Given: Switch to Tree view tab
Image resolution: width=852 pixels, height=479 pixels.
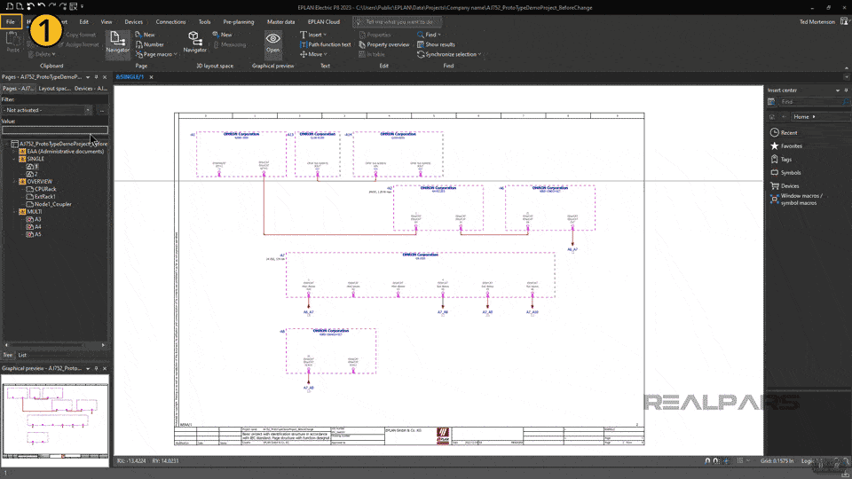Looking at the screenshot, I should pos(8,355).
